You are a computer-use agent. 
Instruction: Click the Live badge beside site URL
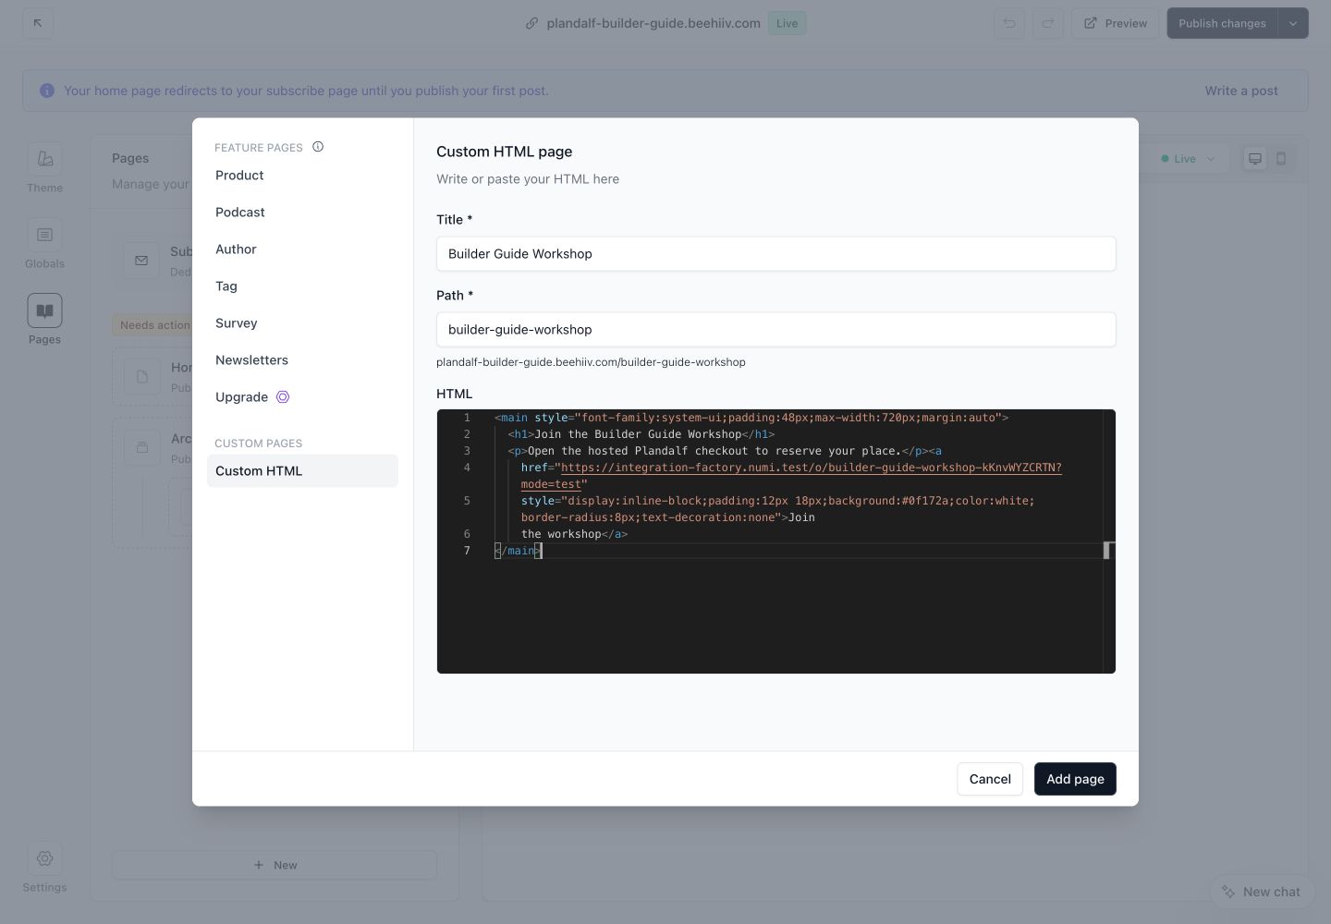(x=788, y=23)
